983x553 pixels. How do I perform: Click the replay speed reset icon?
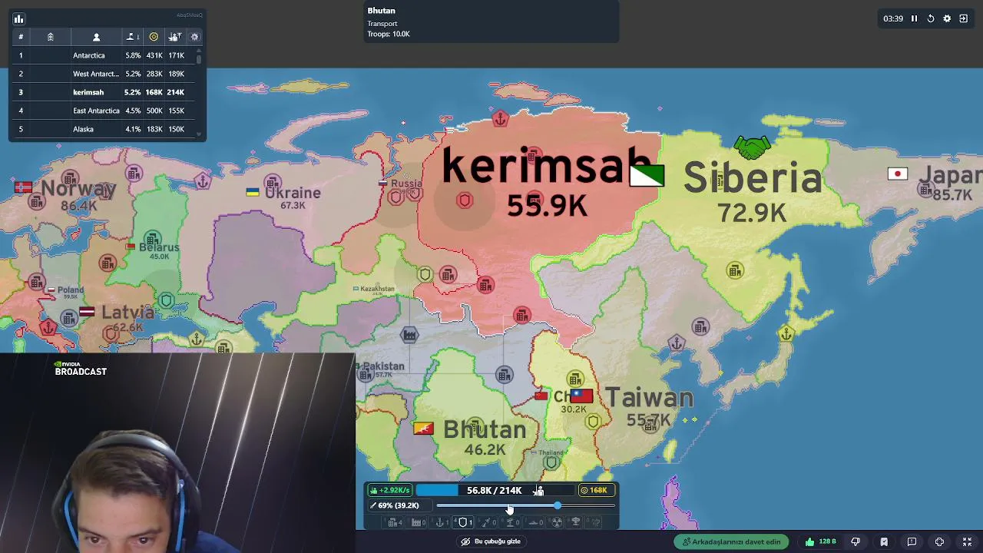(931, 18)
